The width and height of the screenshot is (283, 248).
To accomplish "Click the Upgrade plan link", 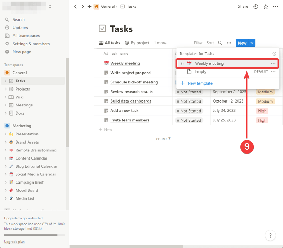I will coord(14,242).
